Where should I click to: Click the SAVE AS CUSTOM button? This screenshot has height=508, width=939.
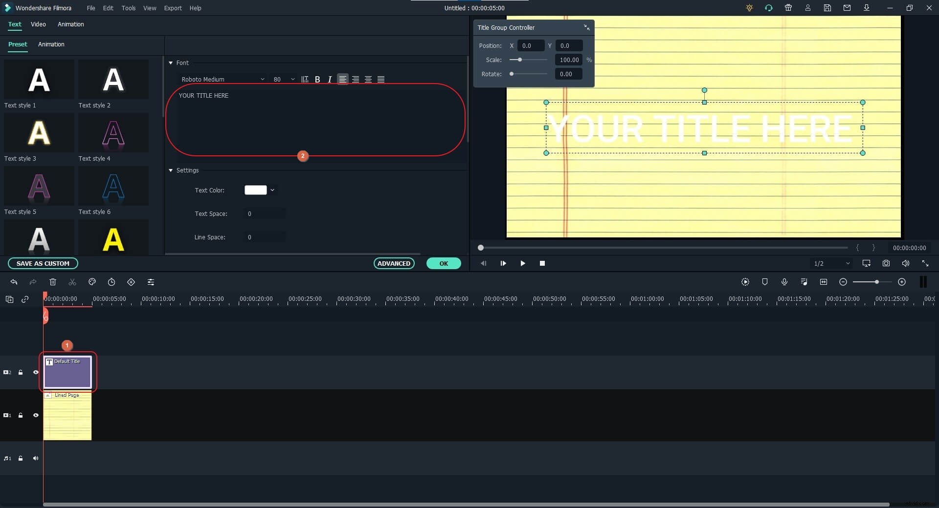point(43,263)
